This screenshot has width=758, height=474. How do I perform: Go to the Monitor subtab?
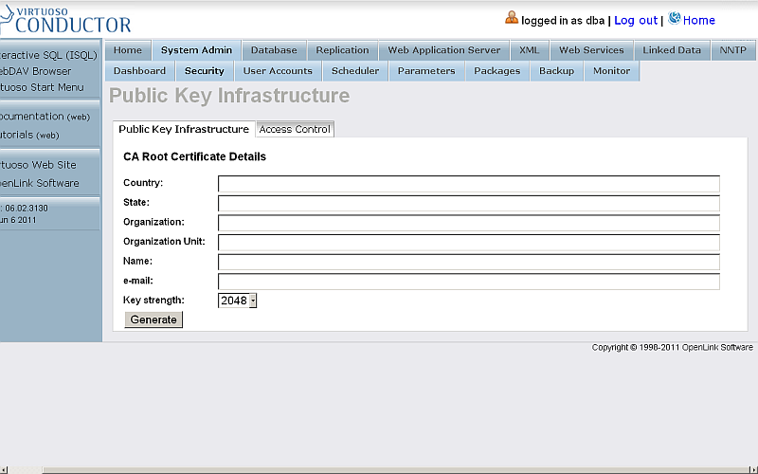pyautogui.click(x=611, y=71)
